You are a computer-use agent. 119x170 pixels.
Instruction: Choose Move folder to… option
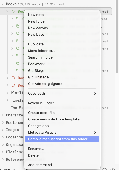tap(62, 51)
